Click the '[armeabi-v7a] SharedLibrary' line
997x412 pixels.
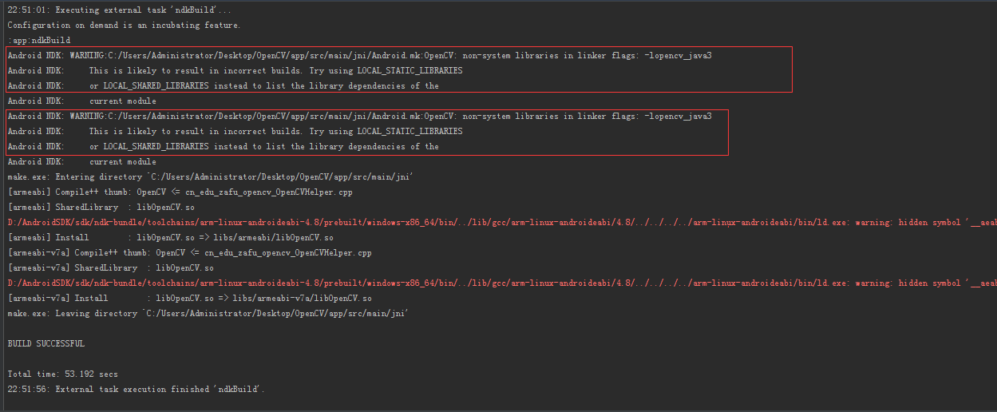(110, 267)
